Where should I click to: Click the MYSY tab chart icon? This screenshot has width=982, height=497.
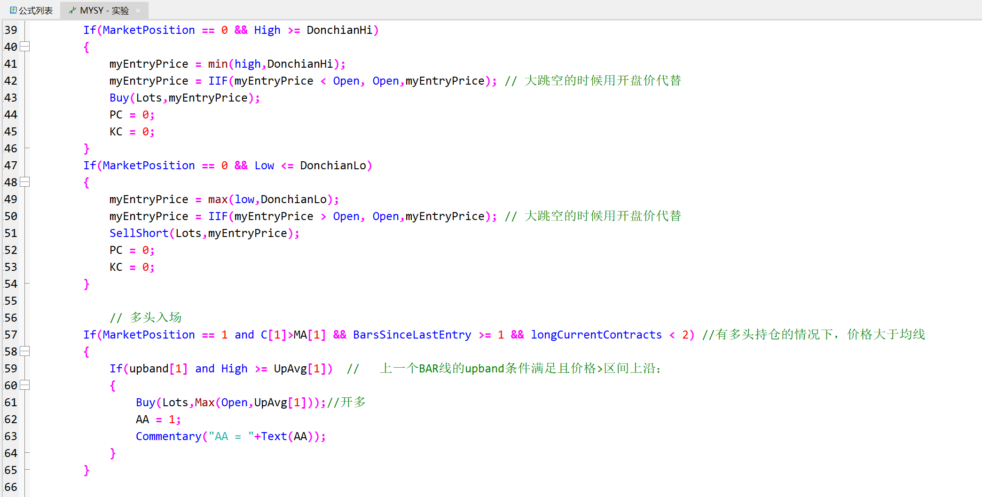click(72, 10)
